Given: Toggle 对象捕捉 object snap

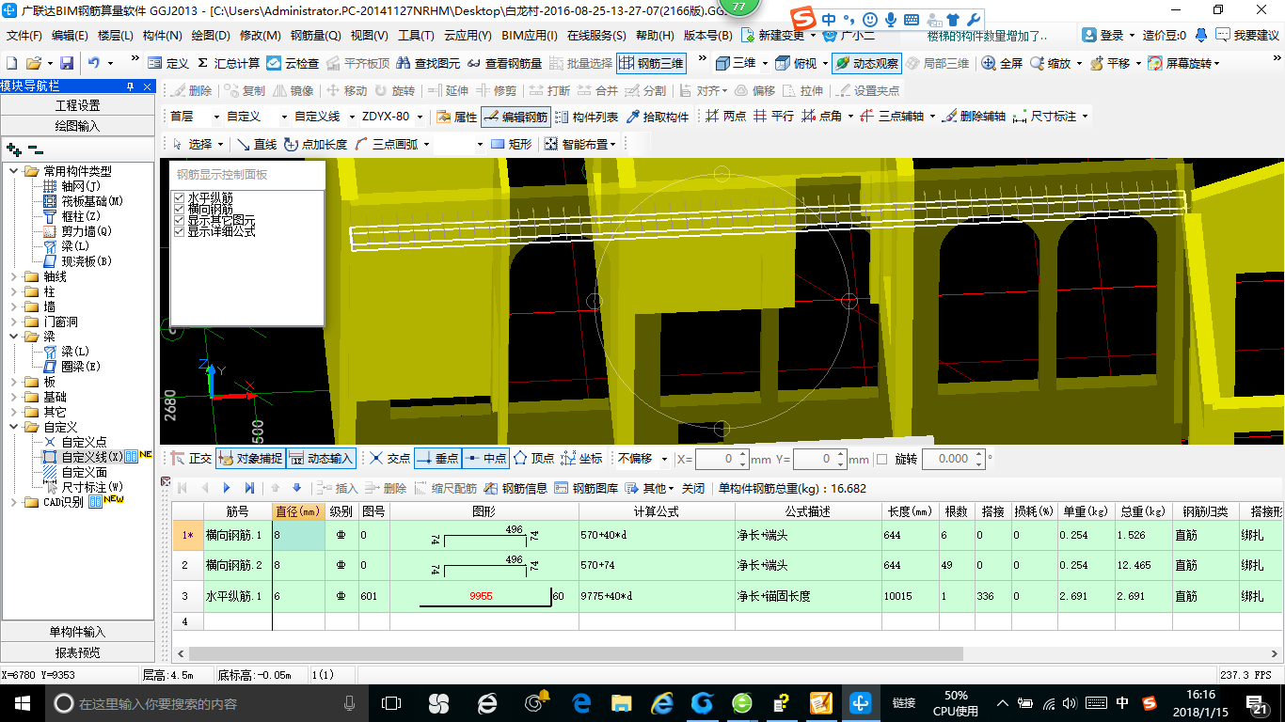Looking at the screenshot, I should pos(250,459).
